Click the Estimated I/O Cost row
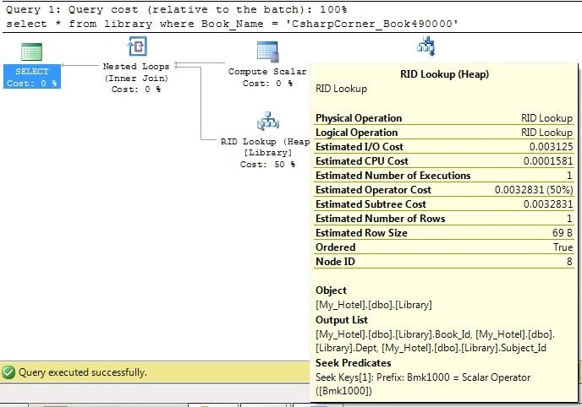The image size is (582, 407). (444, 147)
